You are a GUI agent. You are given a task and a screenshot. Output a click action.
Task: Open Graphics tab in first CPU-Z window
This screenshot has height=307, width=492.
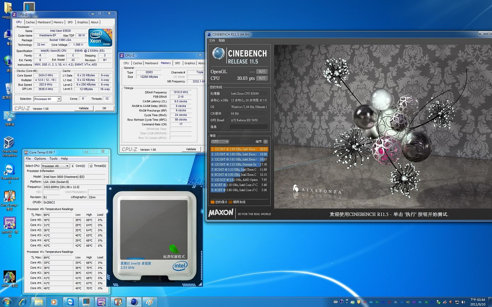82,22
